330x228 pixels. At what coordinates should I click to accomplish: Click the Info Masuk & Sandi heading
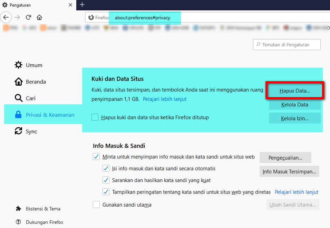click(119, 146)
